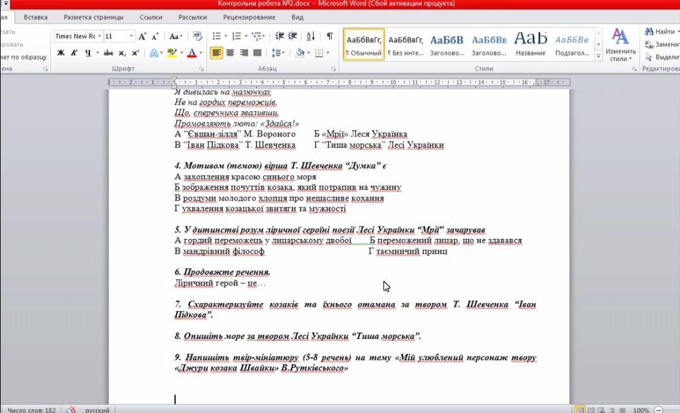Increase font size with the grow font icon

(142, 36)
